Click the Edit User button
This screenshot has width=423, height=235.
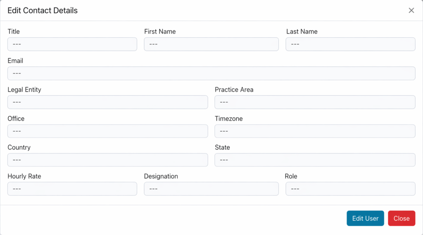point(365,218)
